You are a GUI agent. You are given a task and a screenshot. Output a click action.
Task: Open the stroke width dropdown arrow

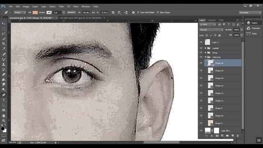tap(64, 13)
